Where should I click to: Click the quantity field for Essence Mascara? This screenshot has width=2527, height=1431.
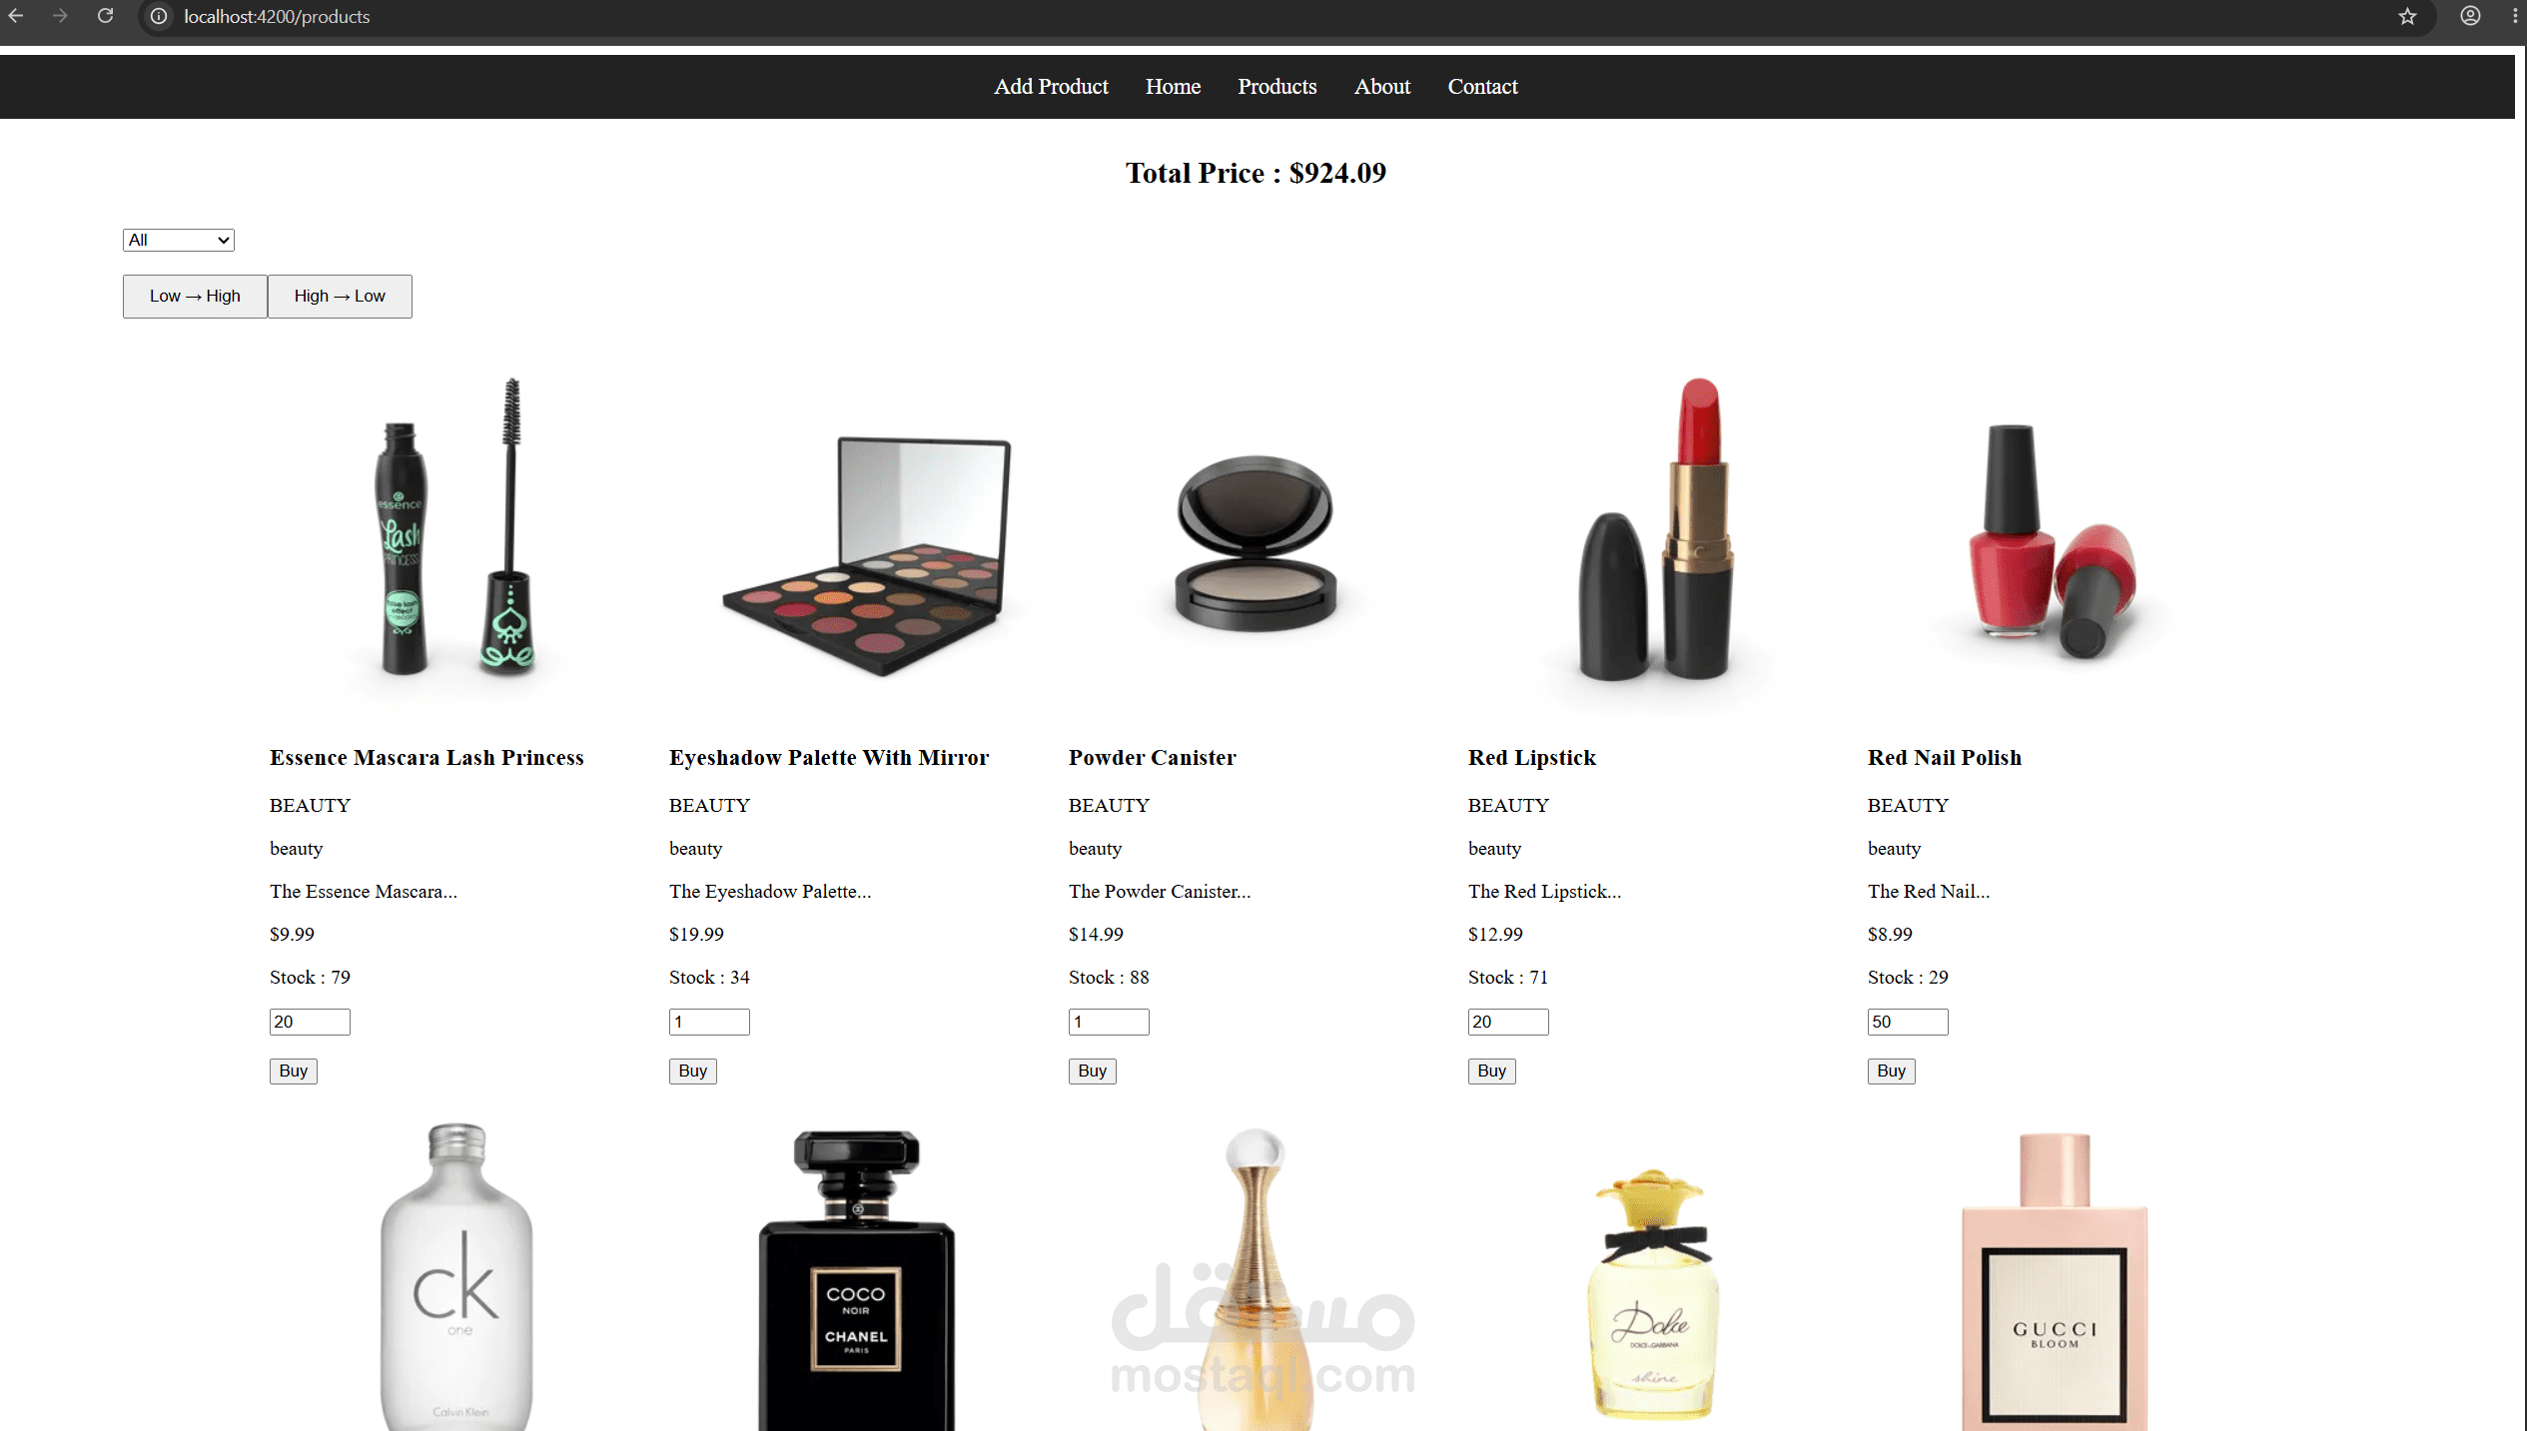[x=310, y=1022]
